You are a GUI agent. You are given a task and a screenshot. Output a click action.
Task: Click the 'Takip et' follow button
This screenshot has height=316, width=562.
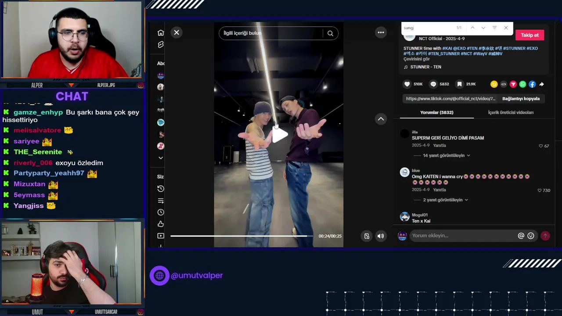coord(530,35)
